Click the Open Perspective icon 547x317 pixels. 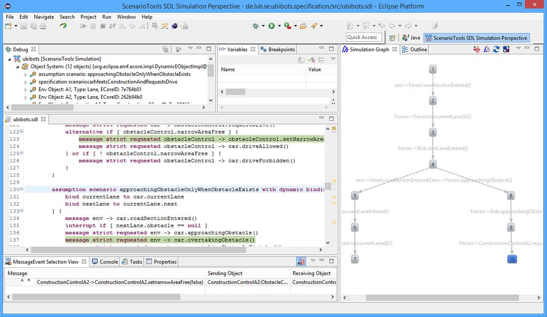pyautogui.click(x=393, y=37)
